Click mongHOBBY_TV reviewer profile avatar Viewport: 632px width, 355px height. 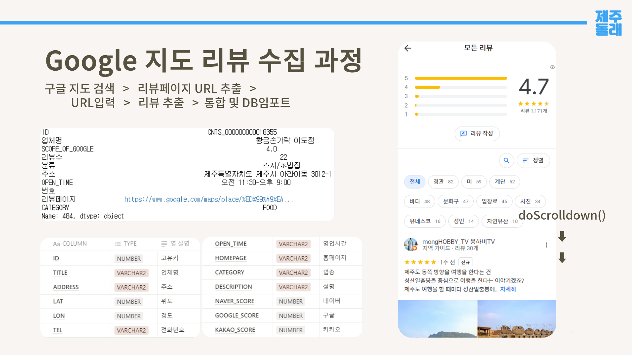tap(411, 245)
